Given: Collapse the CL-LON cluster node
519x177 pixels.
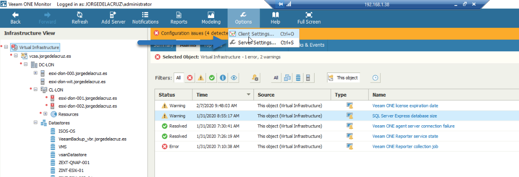Looking at the screenshot, I should pyautogui.click(x=36, y=89).
